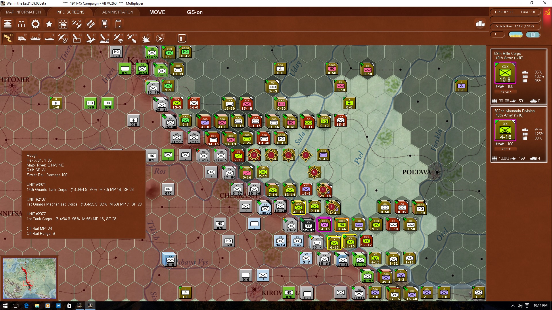This screenshot has height=310, width=552.
Task: Select the 39-4 purple unit counter
Action: point(386,277)
